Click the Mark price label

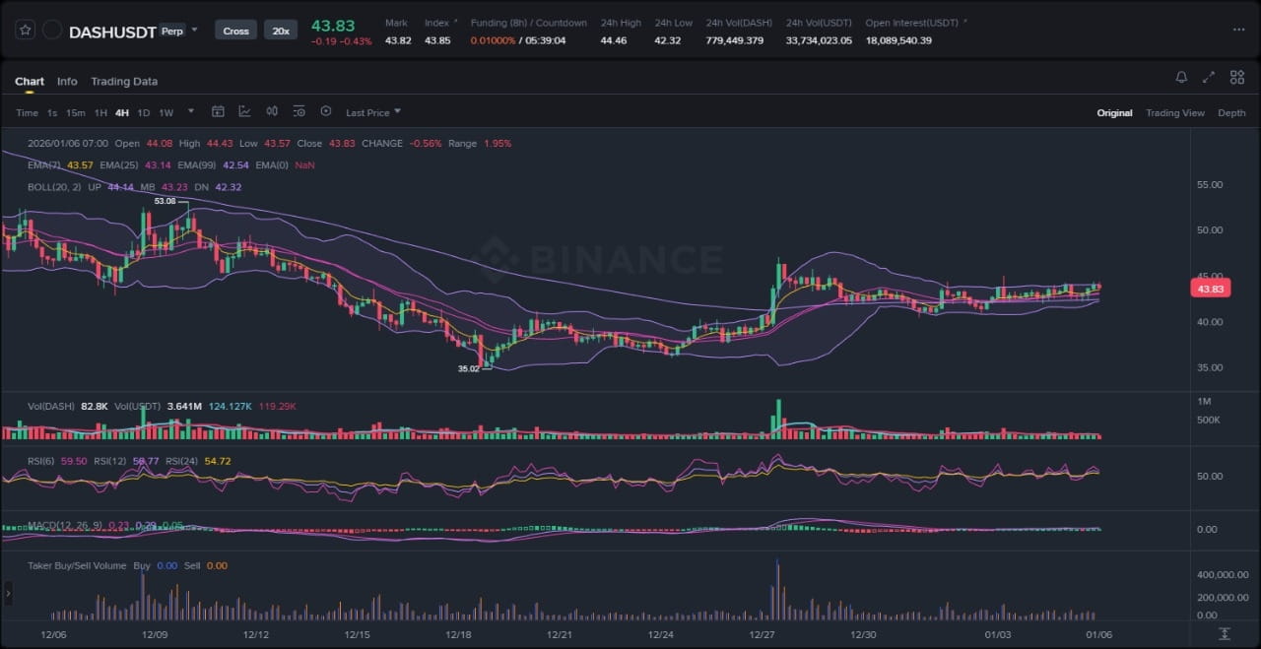click(x=396, y=23)
